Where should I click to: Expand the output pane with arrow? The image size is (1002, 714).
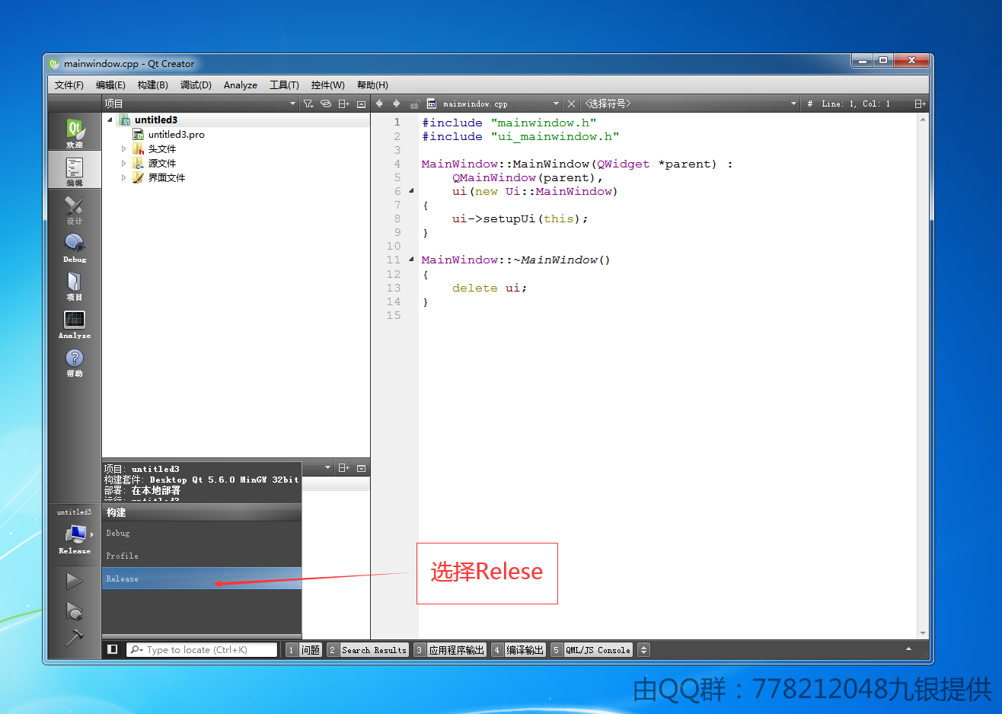[908, 649]
